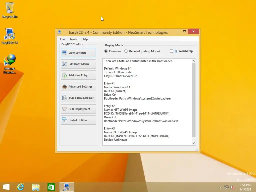Open File Explorer from the taskbar
256x192 pixels.
(x=35, y=187)
